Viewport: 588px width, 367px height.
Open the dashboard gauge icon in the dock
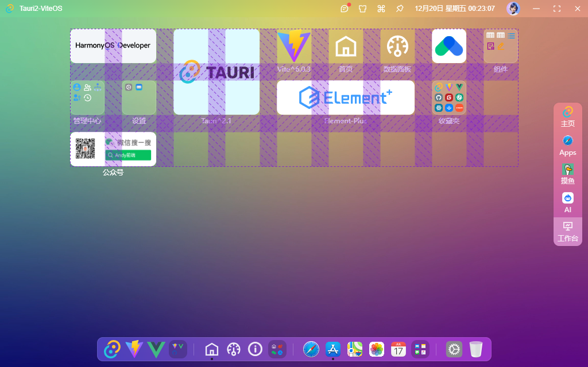[234, 349]
